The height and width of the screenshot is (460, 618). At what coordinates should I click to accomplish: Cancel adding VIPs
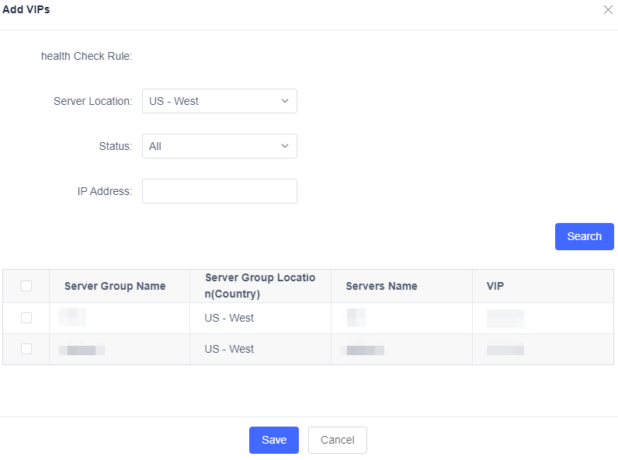click(x=338, y=440)
